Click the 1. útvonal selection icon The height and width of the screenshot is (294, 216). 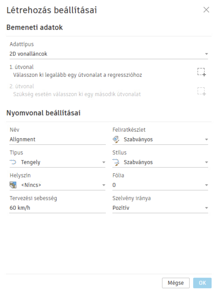[201, 72]
